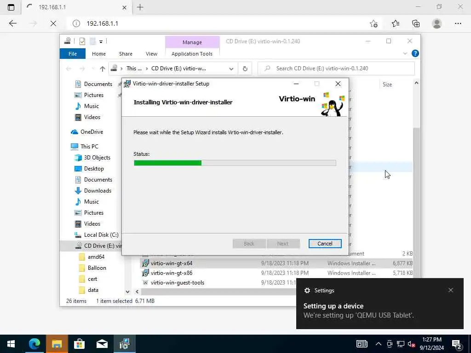Click quick access properties checkmark icon
471x353 pixels.
click(82, 41)
